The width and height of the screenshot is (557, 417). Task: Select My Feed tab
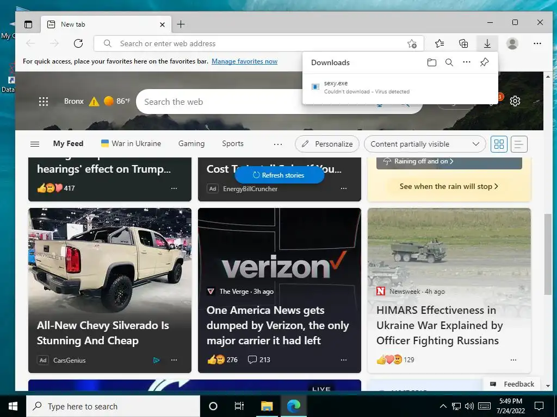tap(68, 143)
